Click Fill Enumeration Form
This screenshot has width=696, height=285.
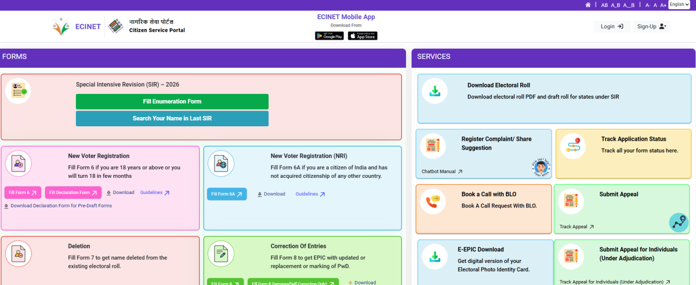pyautogui.click(x=172, y=101)
